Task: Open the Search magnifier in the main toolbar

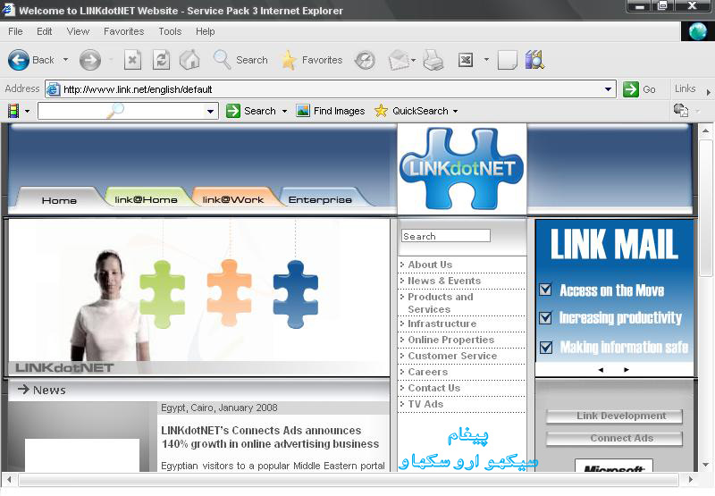Action: [x=222, y=60]
